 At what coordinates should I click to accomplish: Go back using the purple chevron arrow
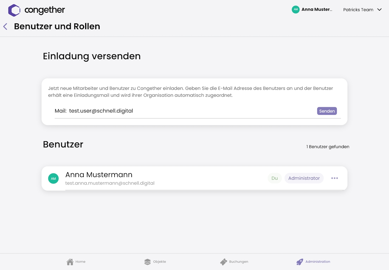click(x=5, y=26)
